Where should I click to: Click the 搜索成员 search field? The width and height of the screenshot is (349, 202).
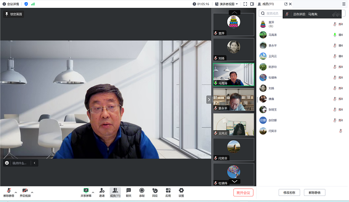(273, 13)
